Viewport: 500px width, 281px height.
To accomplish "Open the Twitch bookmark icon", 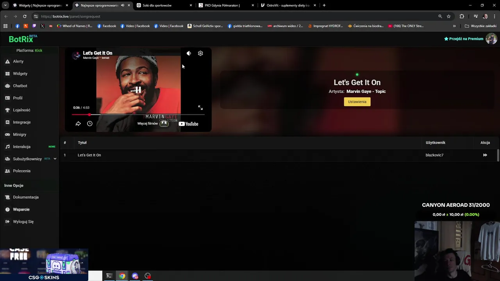I will point(34,26).
